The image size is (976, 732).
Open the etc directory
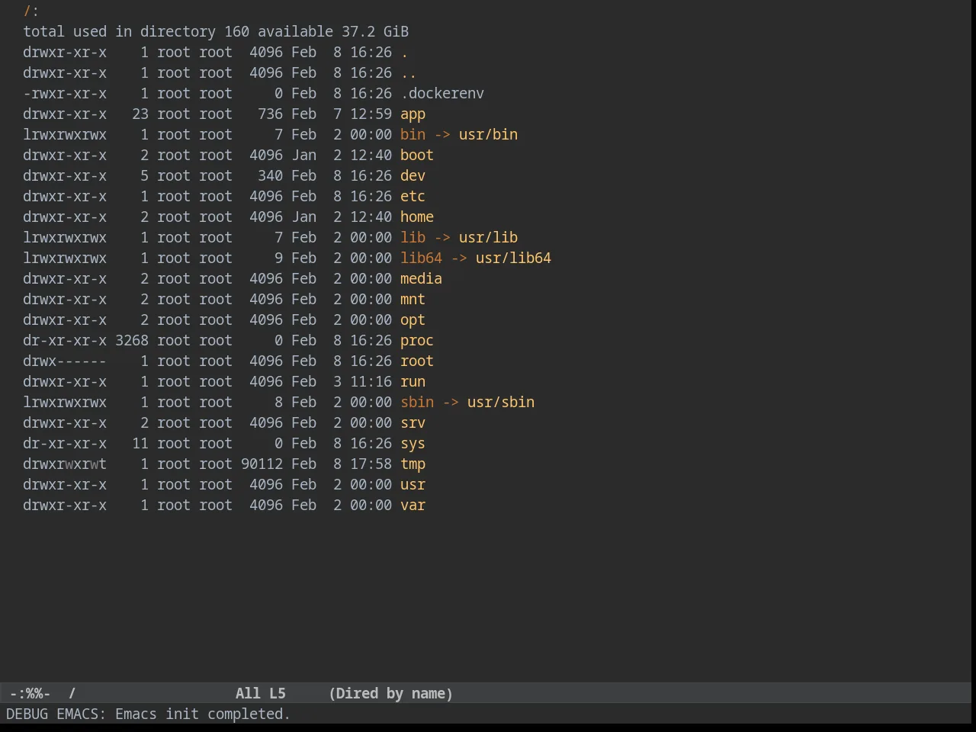413,197
